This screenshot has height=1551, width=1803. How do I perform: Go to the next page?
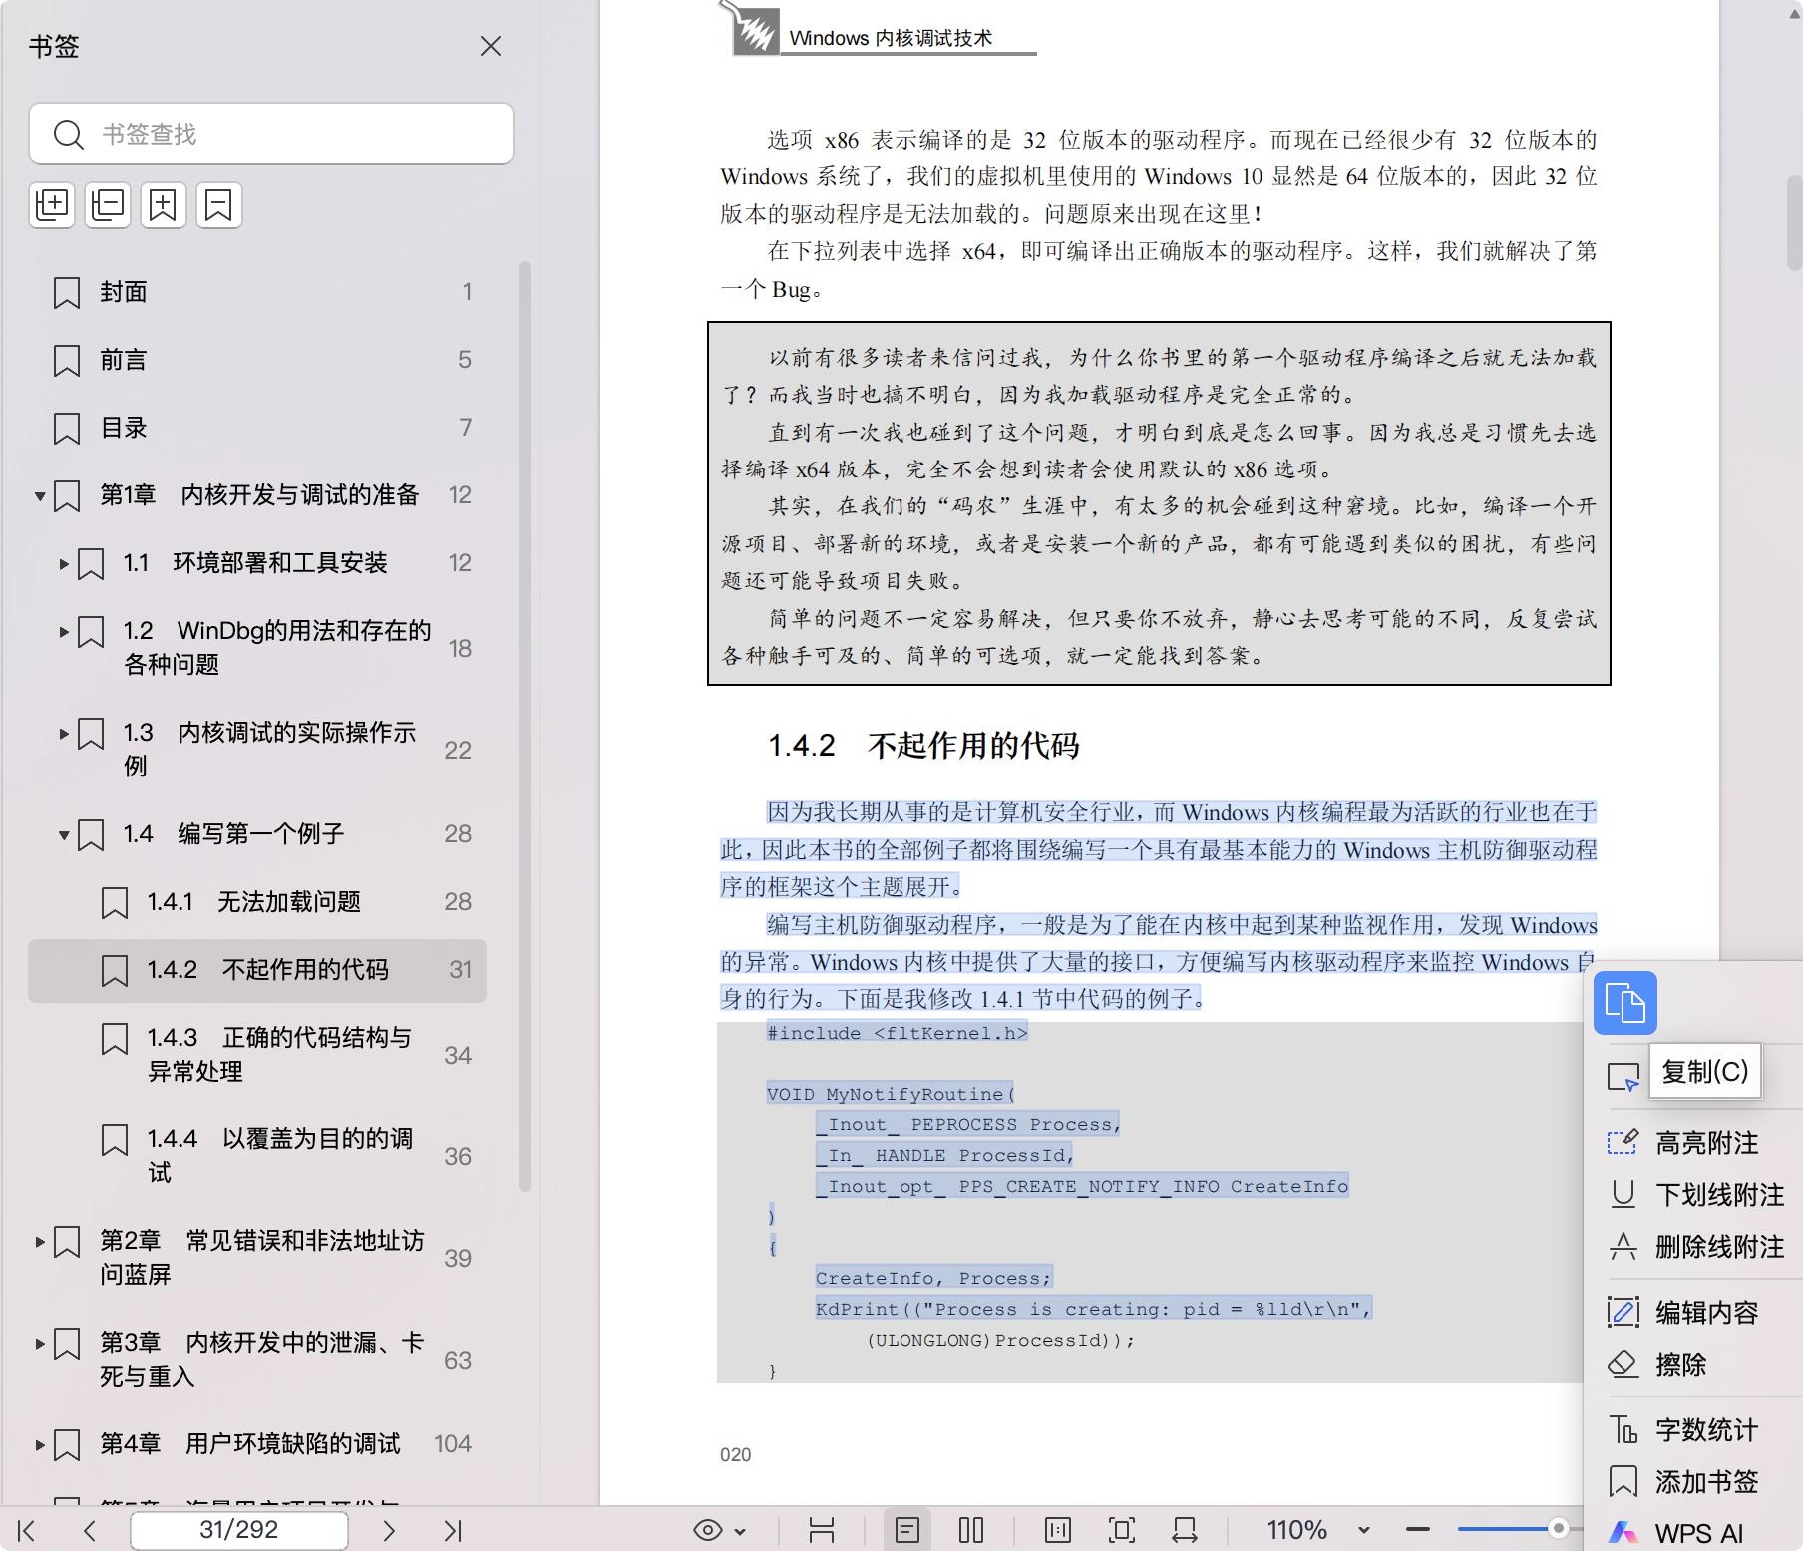tap(389, 1530)
